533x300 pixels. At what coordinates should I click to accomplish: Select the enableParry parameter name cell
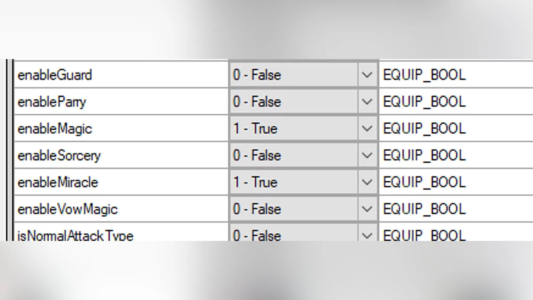[120, 102]
